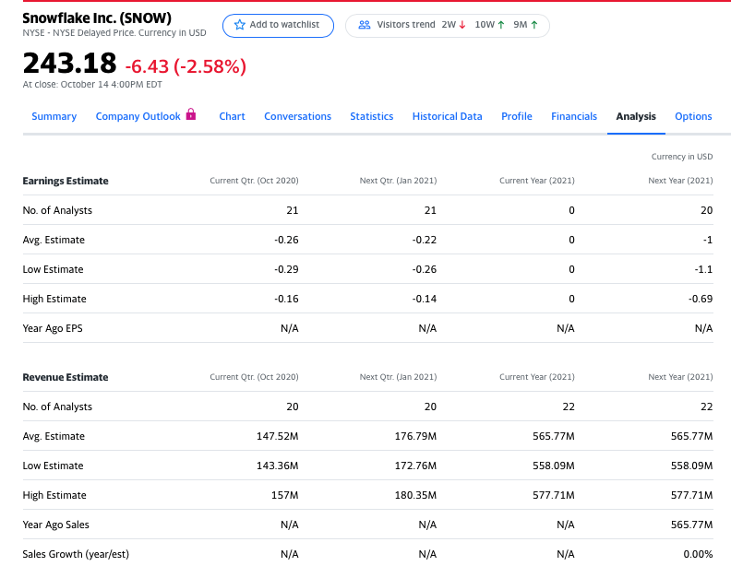Click the 243.18 stock price
This screenshot has width=731, height=566.
click(x=69, y=63)
